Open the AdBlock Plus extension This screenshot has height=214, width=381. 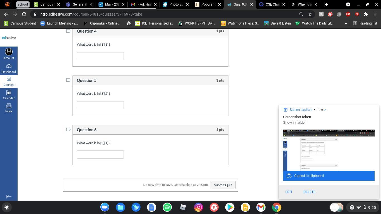coord(348,14)
